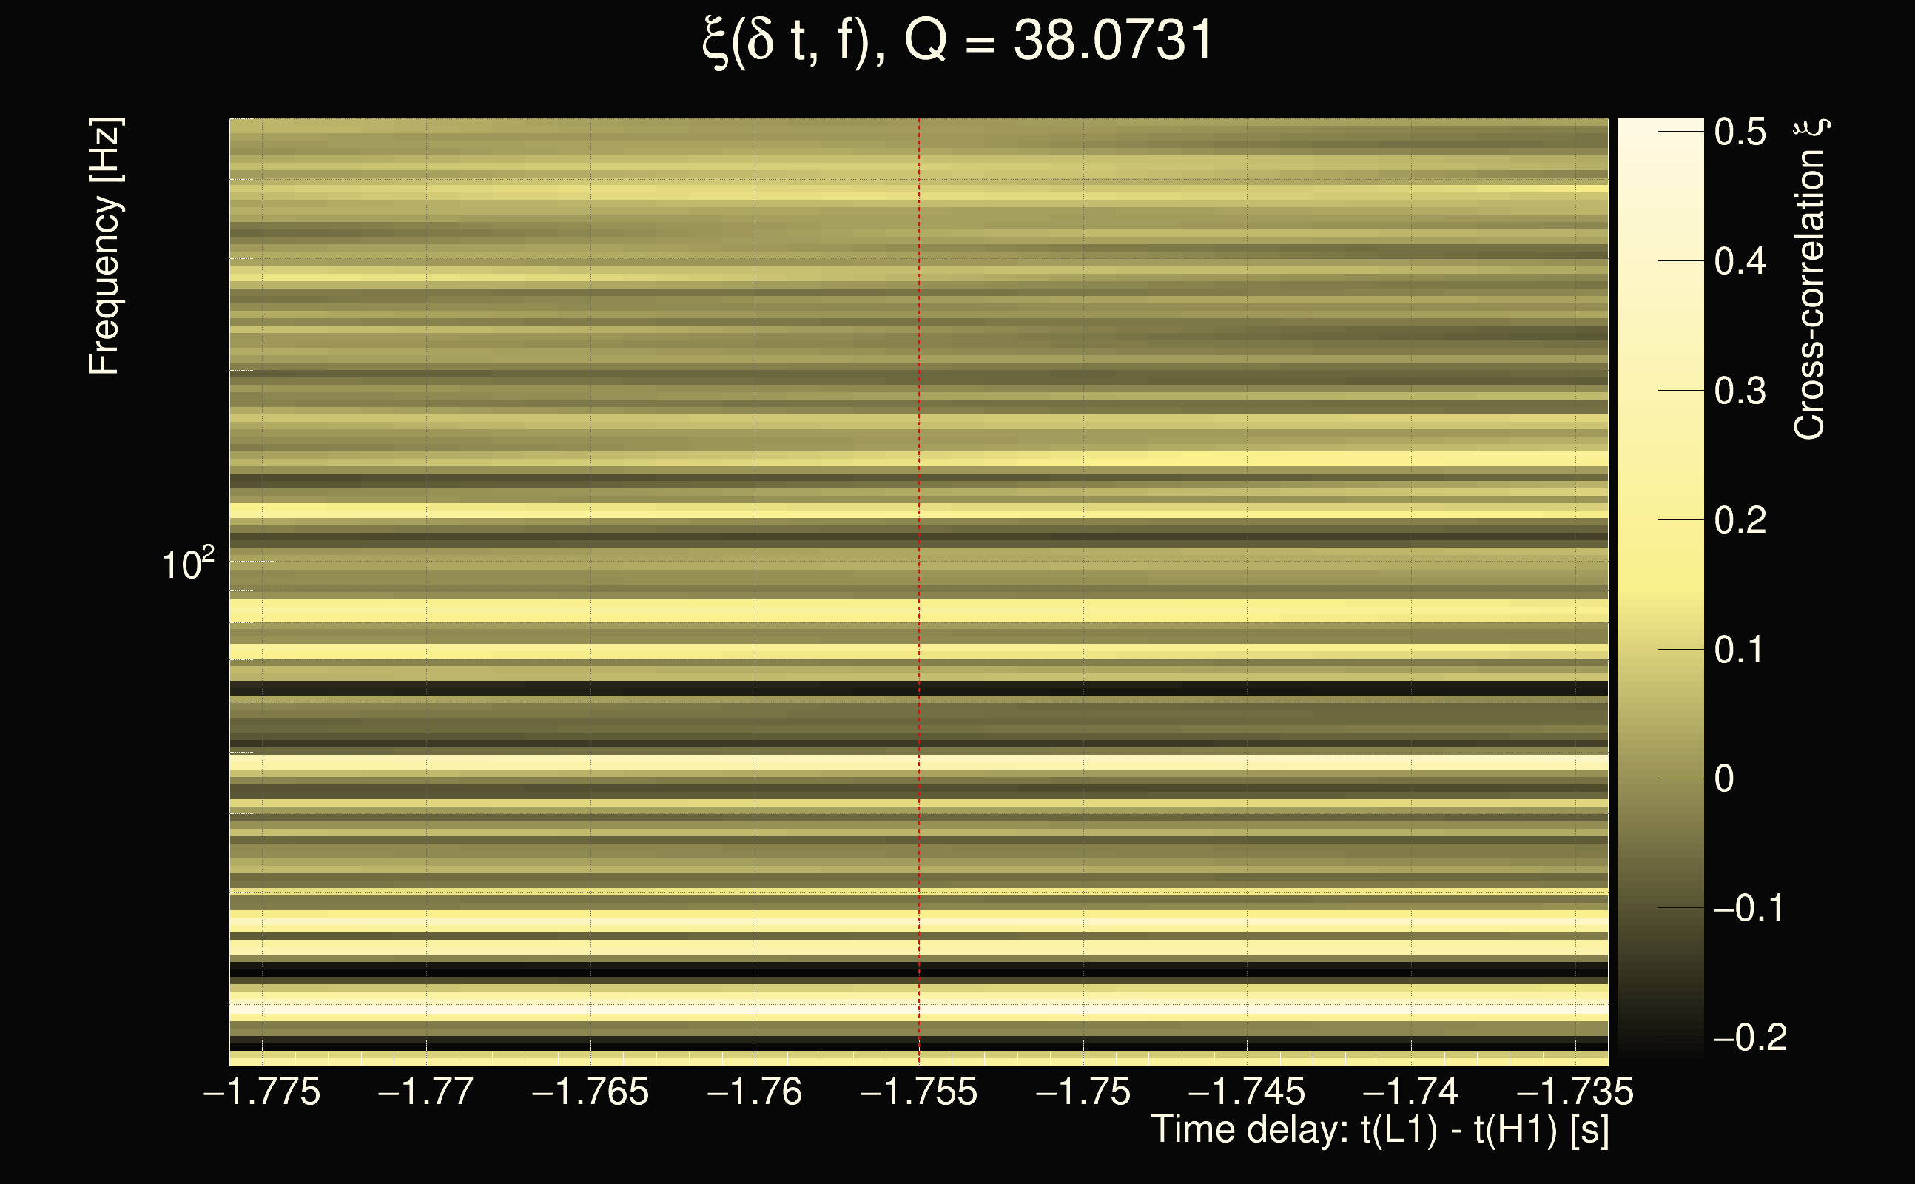Click the 0.4 tick label on the colorbar

click(x=1740, y=261)
